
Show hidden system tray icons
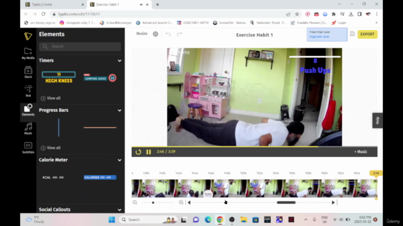point(305,220)
